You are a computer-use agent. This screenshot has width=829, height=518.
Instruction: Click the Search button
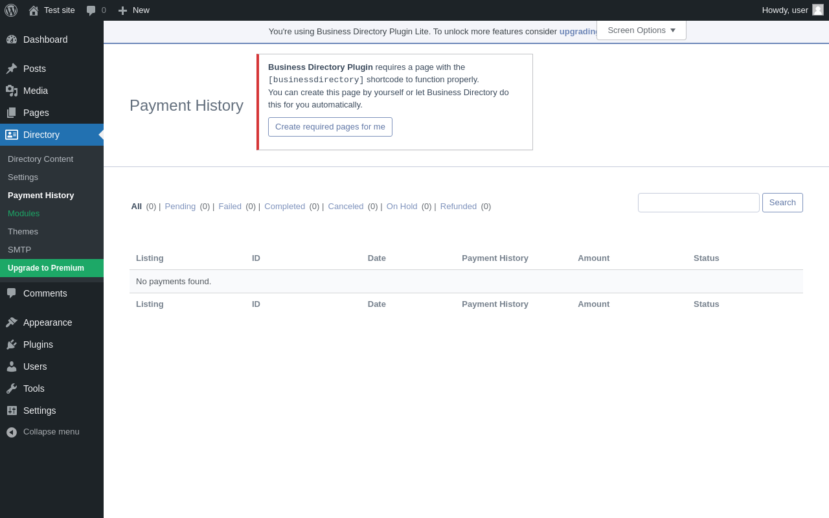tap(782, 203)
